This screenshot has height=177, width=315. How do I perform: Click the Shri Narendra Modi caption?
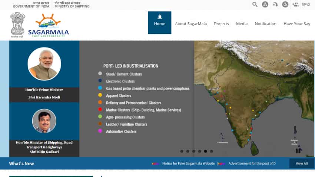[44, 97]
